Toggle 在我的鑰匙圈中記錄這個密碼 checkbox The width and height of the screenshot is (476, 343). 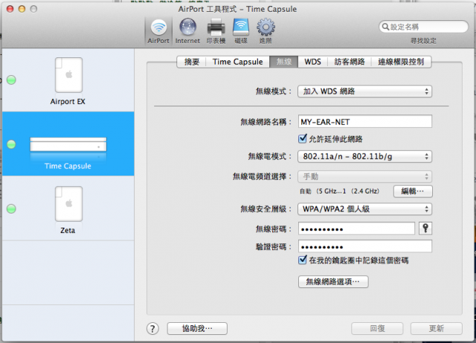tap(303, 260)
